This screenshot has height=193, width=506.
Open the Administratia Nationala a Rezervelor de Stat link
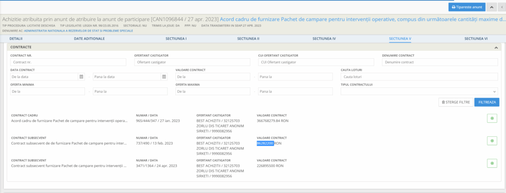click(x=79, y=31)
